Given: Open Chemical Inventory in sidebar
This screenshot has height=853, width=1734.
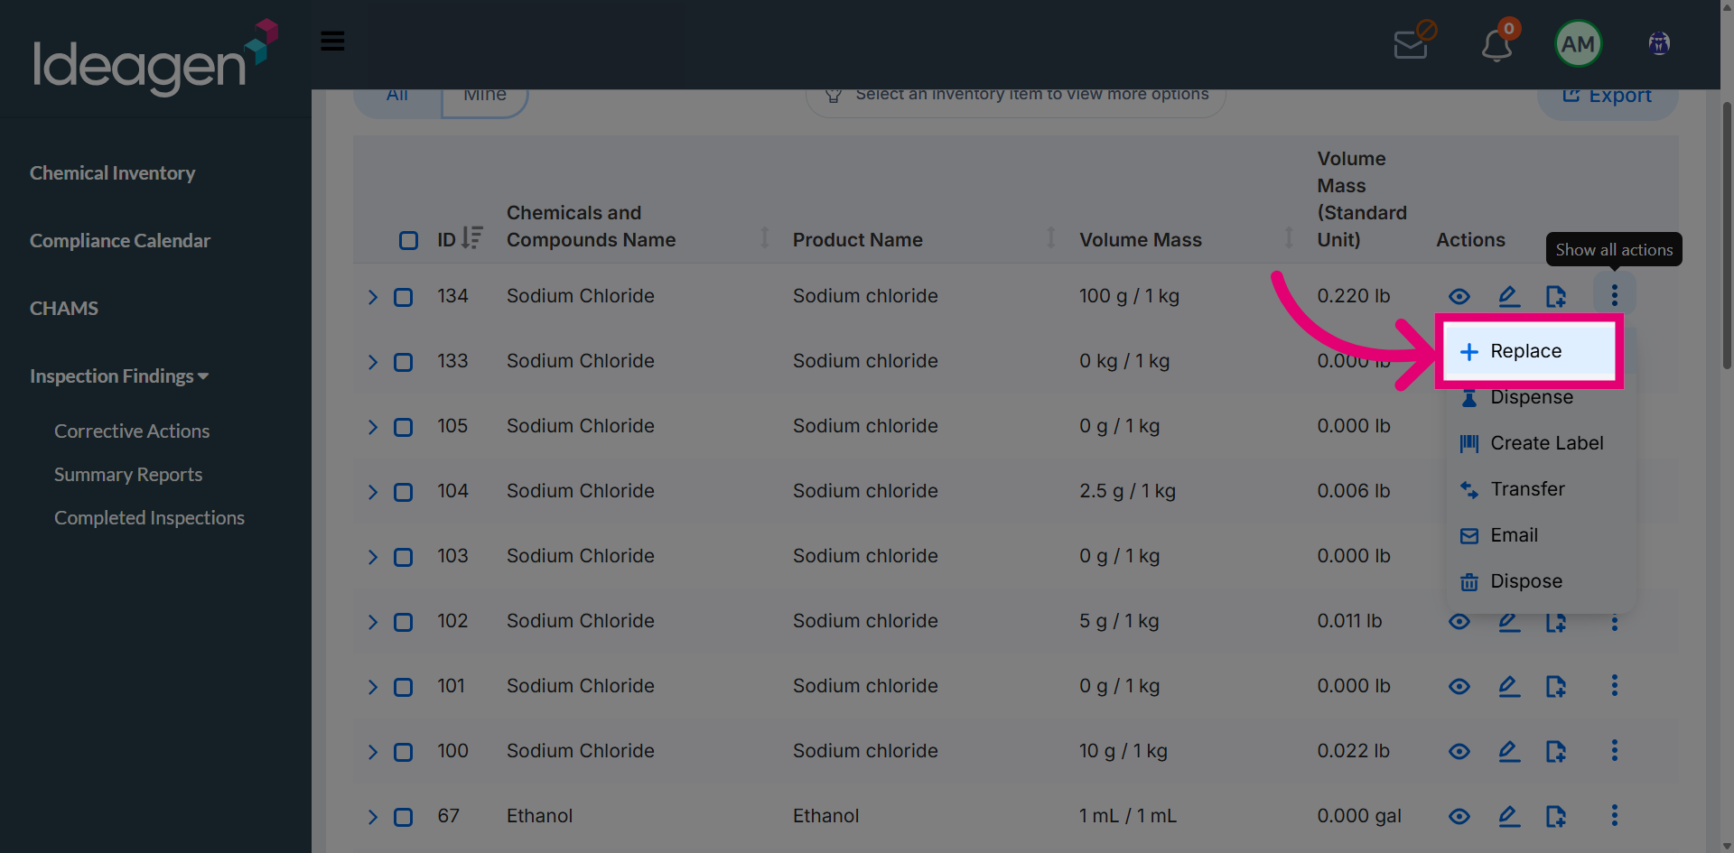Looking at the screenshot, I should tap(112, 172).
